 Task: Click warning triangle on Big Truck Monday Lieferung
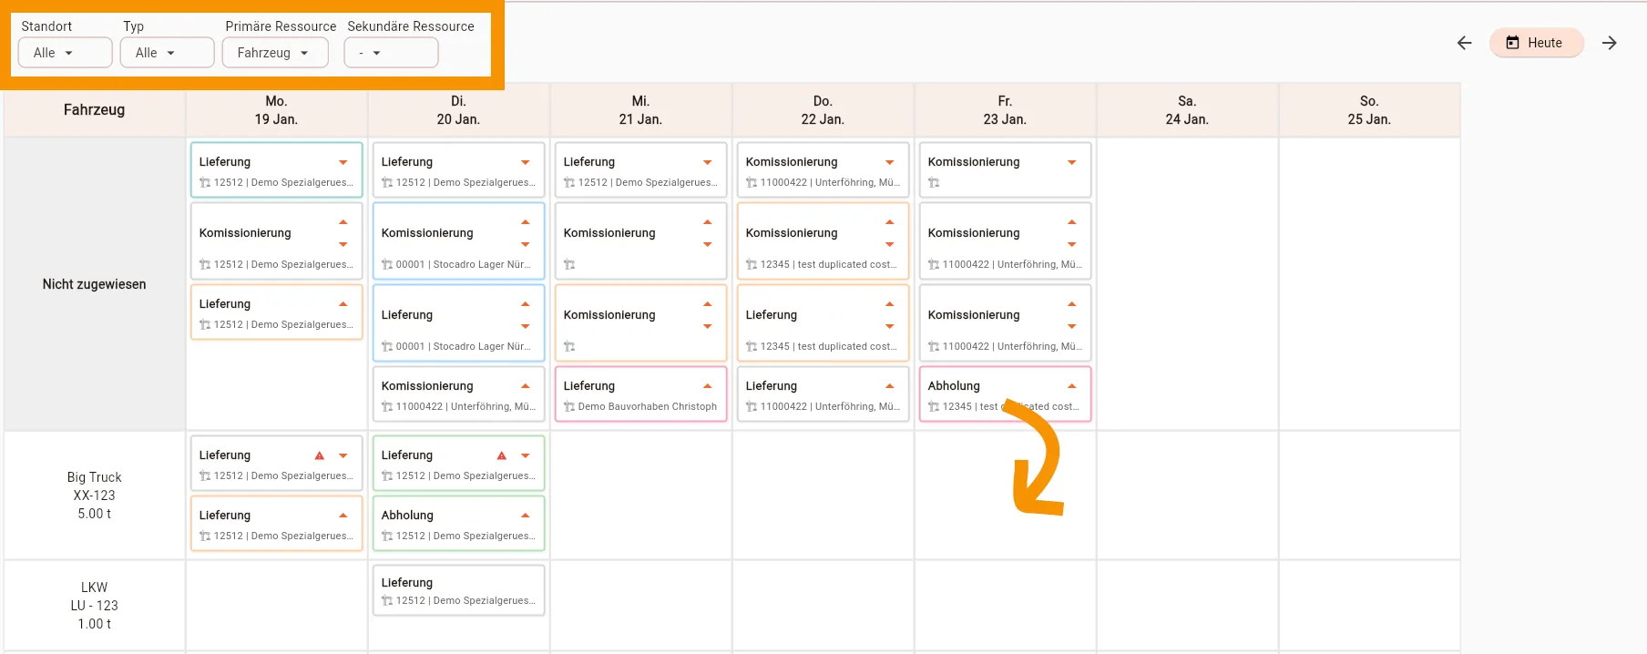[320, 455]
